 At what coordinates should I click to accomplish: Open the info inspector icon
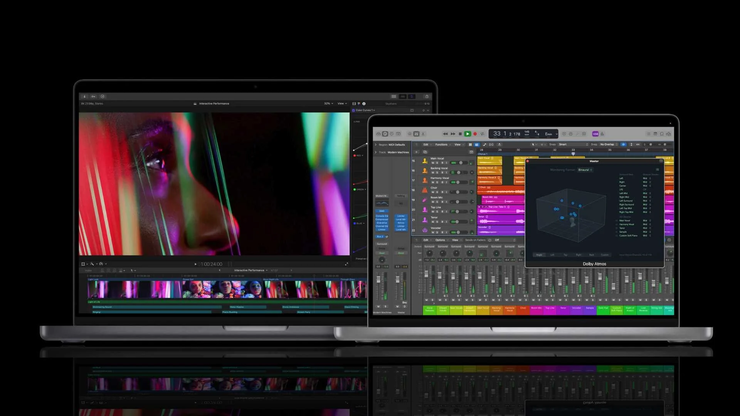coord(364,104)
